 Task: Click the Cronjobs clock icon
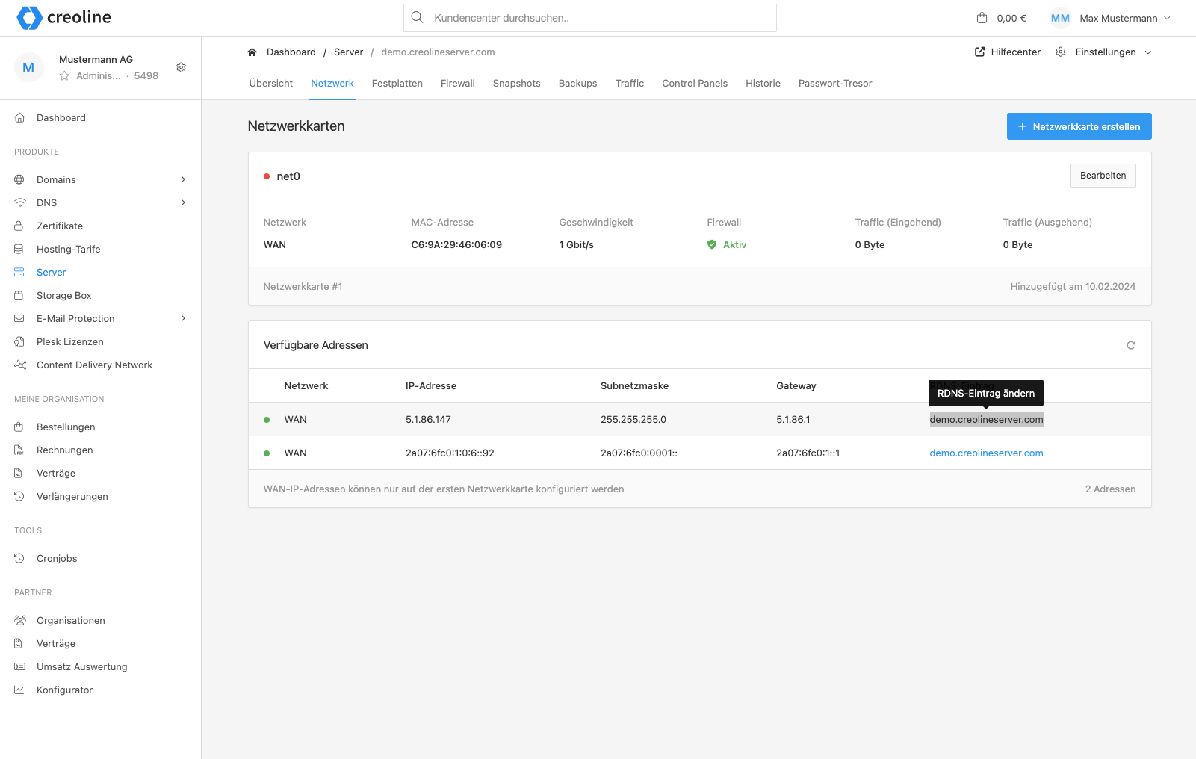[x=19, y=558]
